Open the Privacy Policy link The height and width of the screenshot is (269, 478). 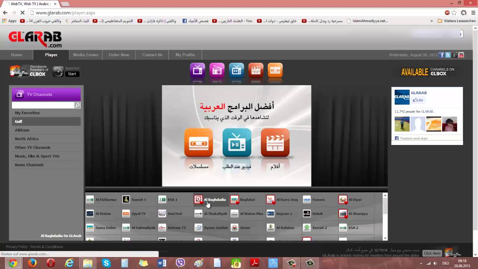pos(17,247)
